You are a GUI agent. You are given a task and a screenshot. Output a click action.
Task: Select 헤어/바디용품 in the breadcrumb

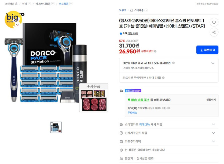tap(43, 4)
